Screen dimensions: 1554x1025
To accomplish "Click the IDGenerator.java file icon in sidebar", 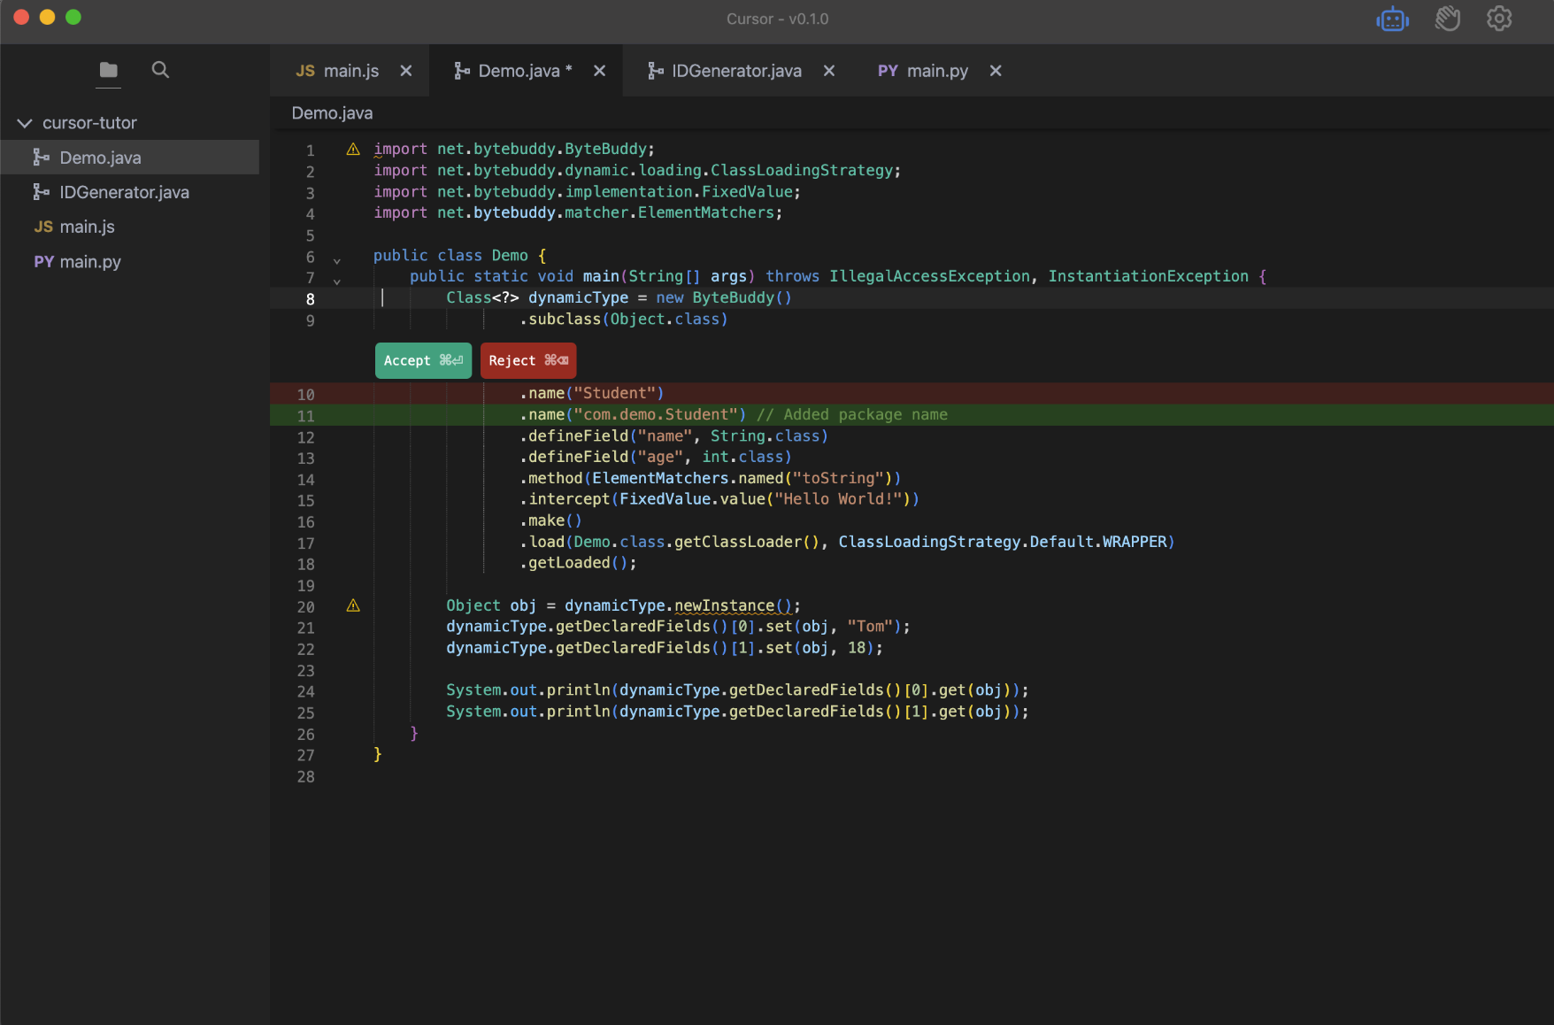I will click(x=42, y=192).
